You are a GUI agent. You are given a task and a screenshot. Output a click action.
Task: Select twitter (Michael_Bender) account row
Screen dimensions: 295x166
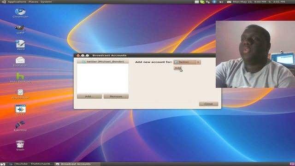[103, 61]
